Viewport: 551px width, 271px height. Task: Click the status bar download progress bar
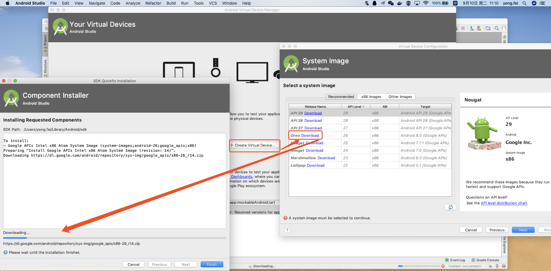(x=419, y=266)
